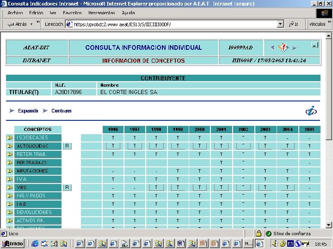Open the Ayuda menu
Image resolution: width=333 pixels, height=249 pixels.
(128, 13)
